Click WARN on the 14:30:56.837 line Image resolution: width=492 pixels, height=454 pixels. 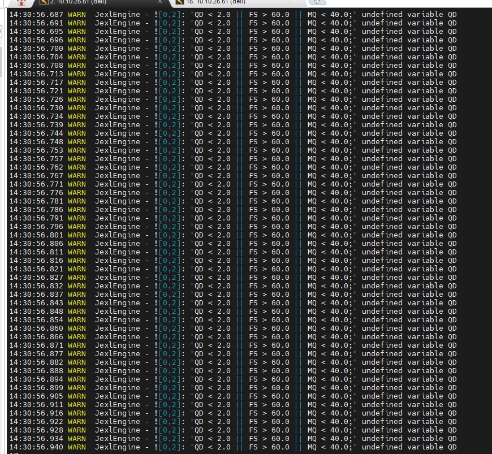coord(76,294)
